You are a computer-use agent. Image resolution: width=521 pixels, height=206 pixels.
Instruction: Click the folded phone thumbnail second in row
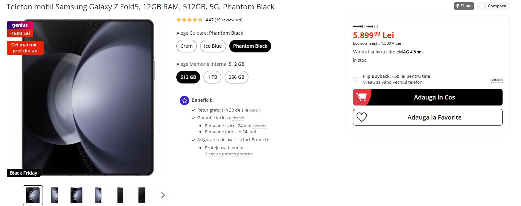pos(54,195)
